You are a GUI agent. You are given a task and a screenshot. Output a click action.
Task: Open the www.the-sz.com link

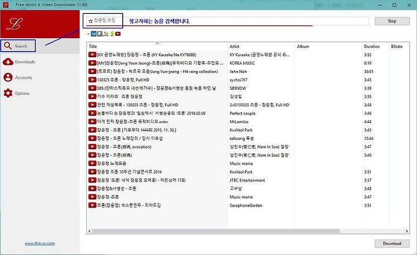pyautogui.click(x=39, y=243)
